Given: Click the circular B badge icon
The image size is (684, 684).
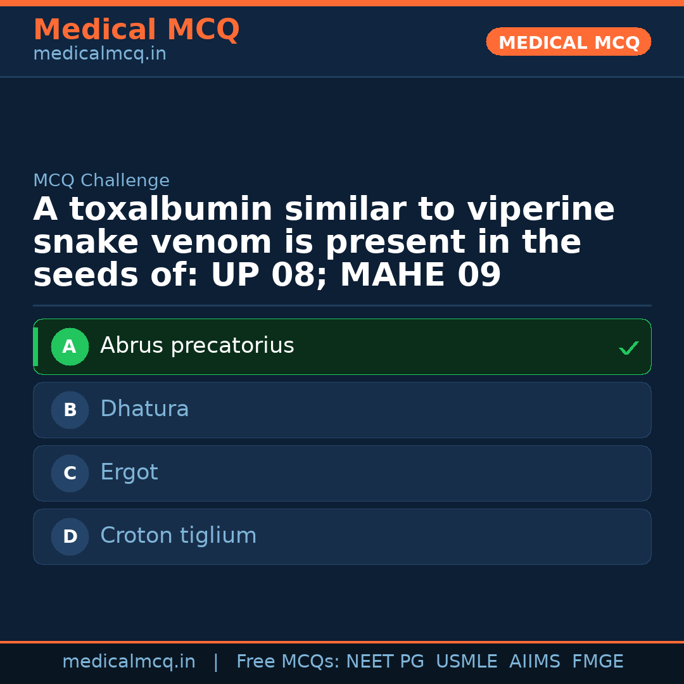Looking at the screenshot, I should 70,410.
